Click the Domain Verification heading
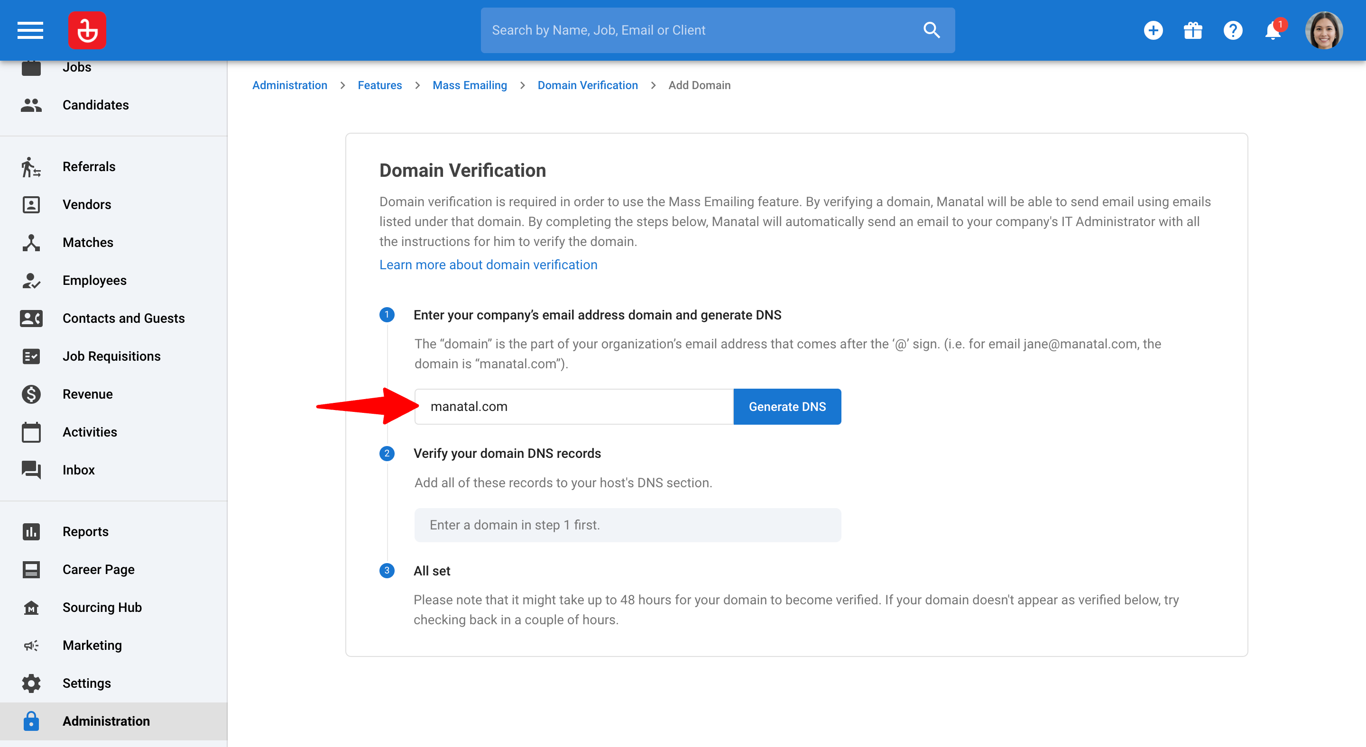The height and width of the screenshot is (747, 1366). [x=462, y=171]
